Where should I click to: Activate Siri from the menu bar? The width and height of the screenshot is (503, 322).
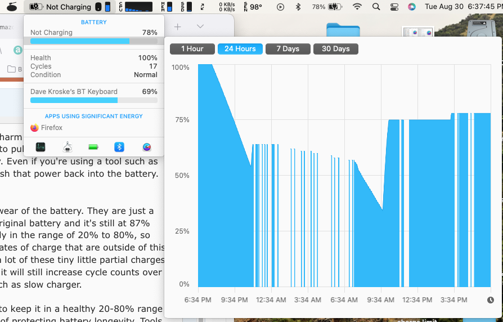coord(412,7)
